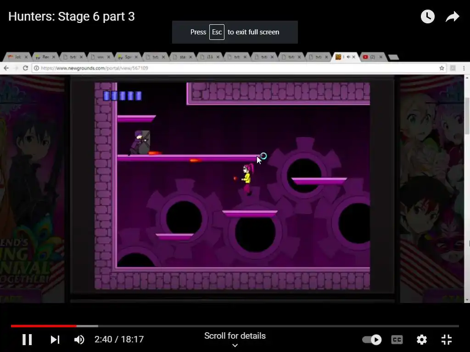This screenshot has width=470, height=352.
Task: Click the Scroll for details label
Action: click(x=235, y=336)
